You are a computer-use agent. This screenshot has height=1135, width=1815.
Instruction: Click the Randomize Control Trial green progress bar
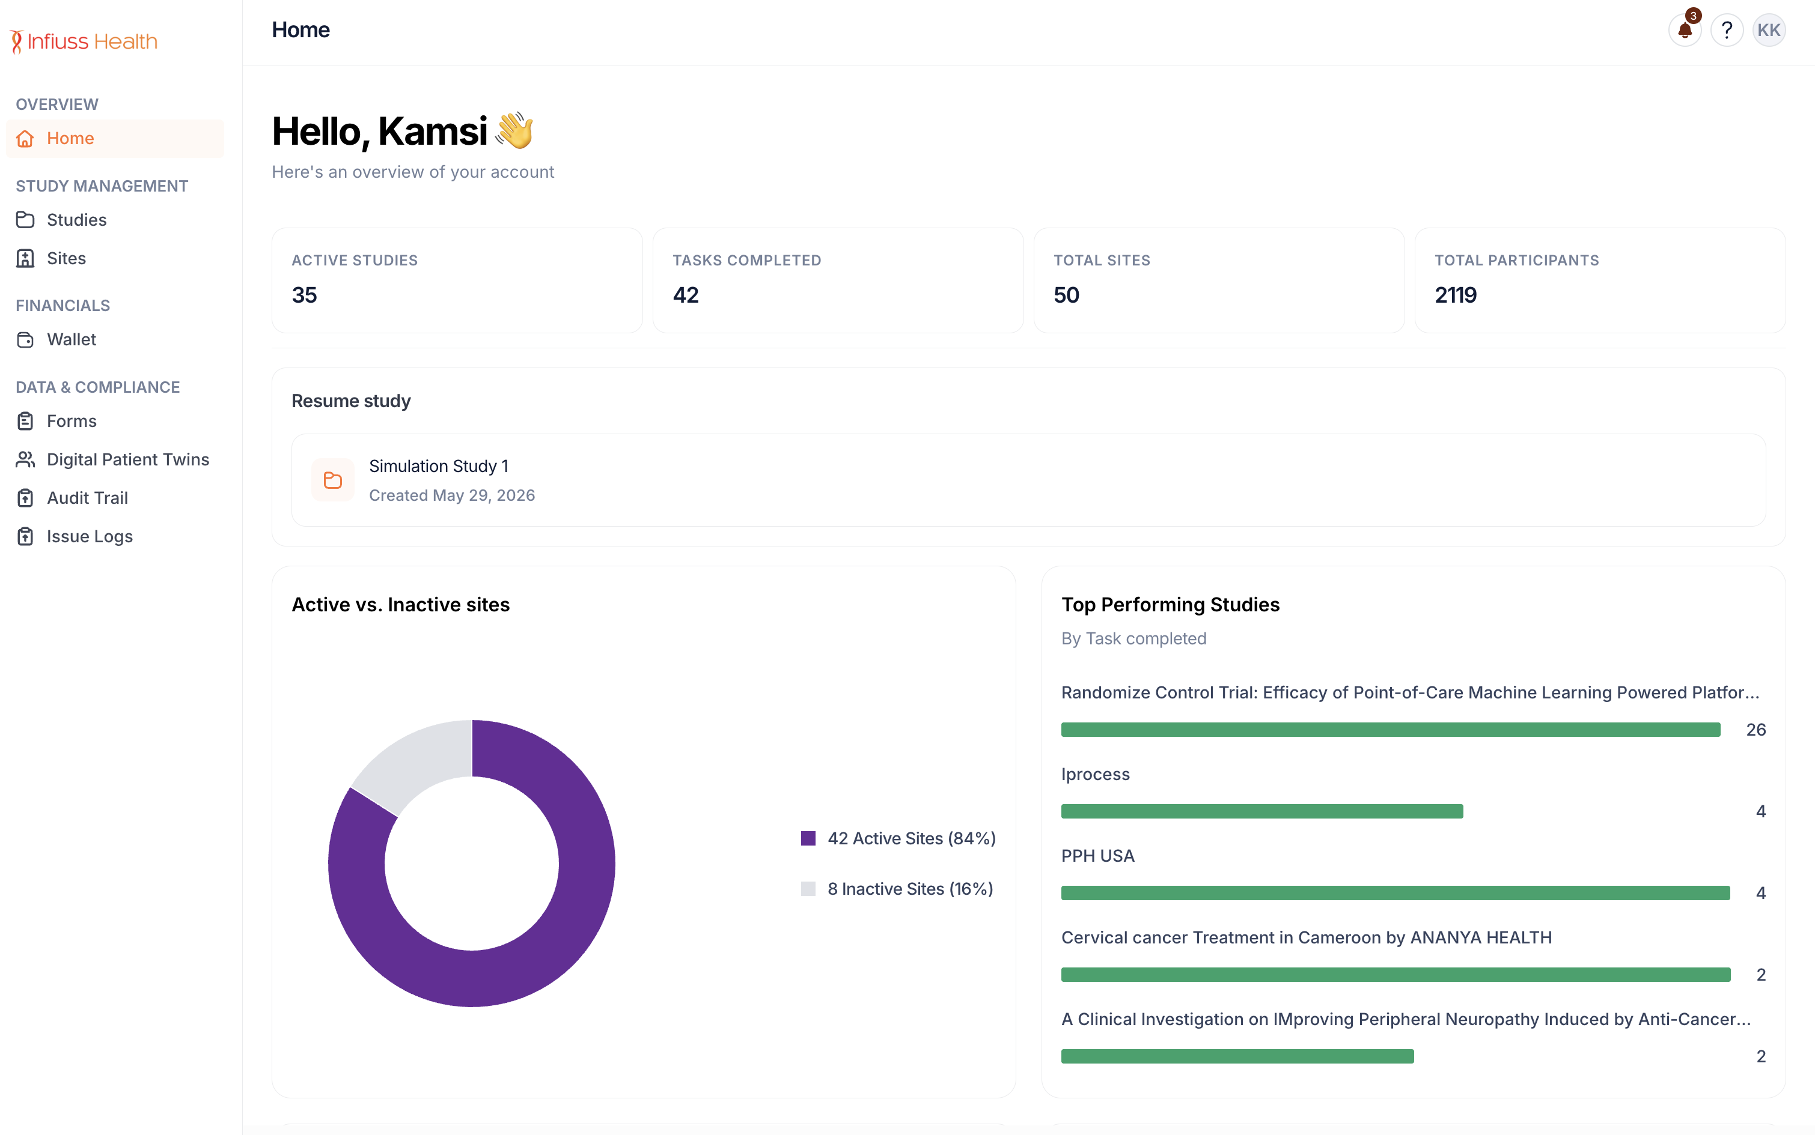pos(1389,730)
